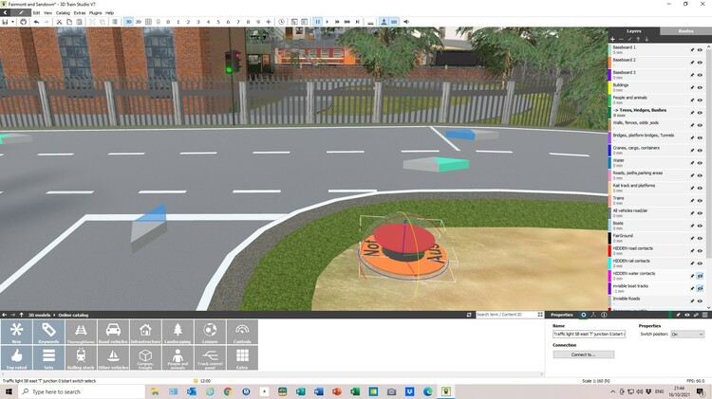This screenshot has height=399, width=712.
Task: Toggle visibility of Water layer
Action: [700, 163]
